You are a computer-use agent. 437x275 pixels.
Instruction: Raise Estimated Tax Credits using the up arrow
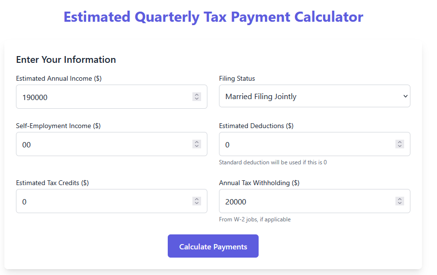197,199
